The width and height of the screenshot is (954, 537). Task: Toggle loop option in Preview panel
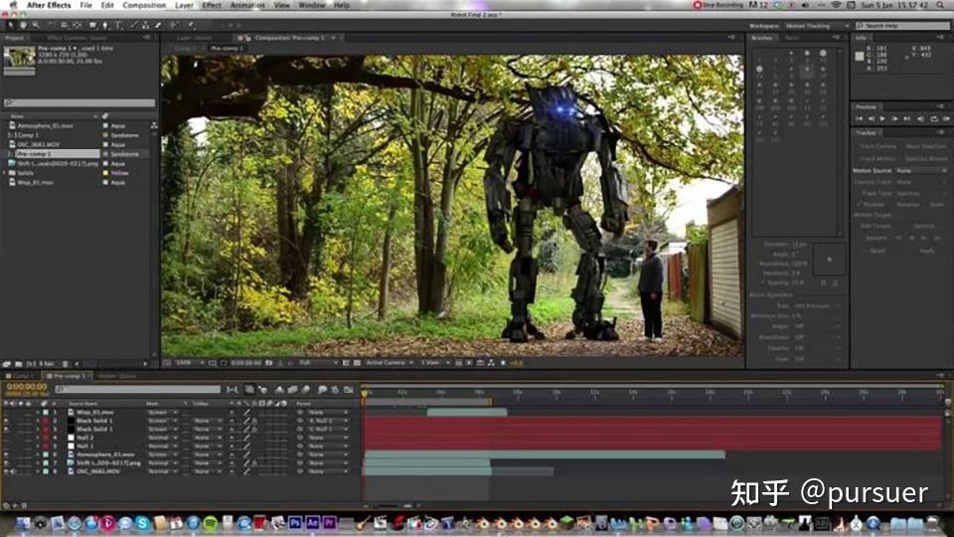[x=934, y=118]
